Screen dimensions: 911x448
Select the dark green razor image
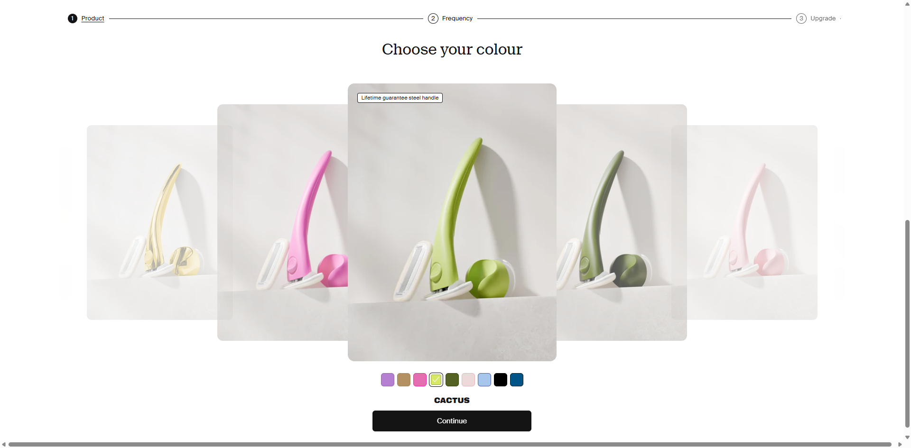pyautogui.click(x=622, y=222)
